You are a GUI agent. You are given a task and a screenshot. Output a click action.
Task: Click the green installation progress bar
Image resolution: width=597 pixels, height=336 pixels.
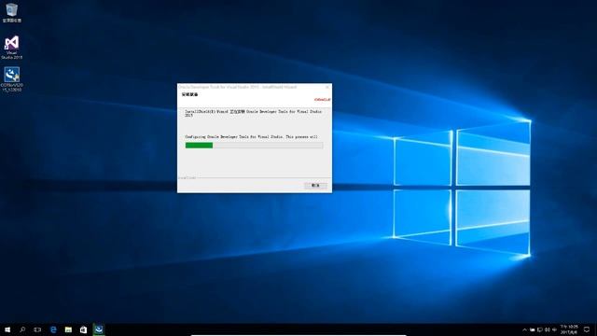coord(254,146)
